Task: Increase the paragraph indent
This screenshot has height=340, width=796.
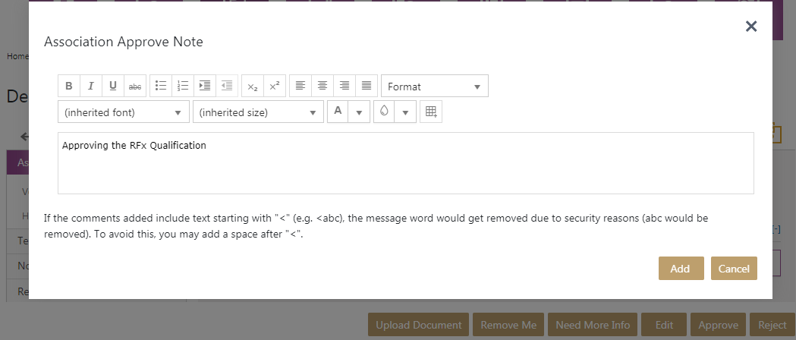Action: [205, 86]
